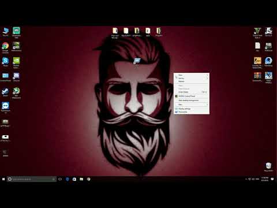
Task: Open the Microsoft Store taskbar icon
Action: click(x=74, y=179)
